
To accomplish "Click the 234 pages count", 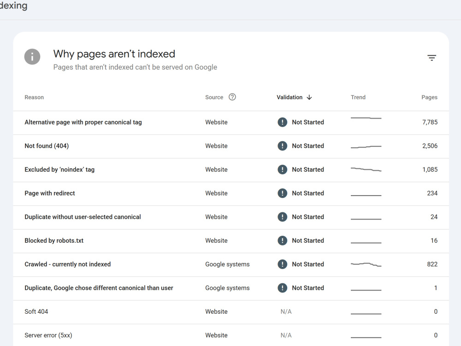I will click(432, 193).
